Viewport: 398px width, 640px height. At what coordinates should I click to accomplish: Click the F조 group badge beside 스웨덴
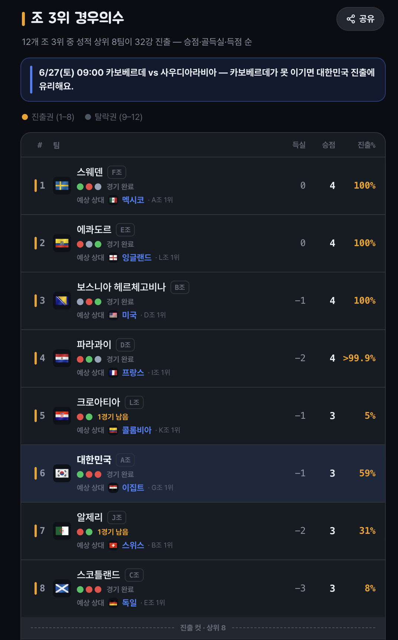tap(117, 172)
